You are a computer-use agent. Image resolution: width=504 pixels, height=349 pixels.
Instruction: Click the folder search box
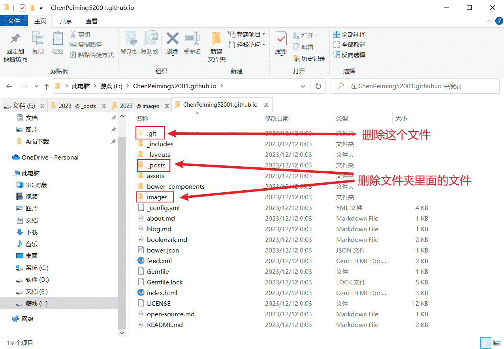pyautogui.click(x=416, y=86)
